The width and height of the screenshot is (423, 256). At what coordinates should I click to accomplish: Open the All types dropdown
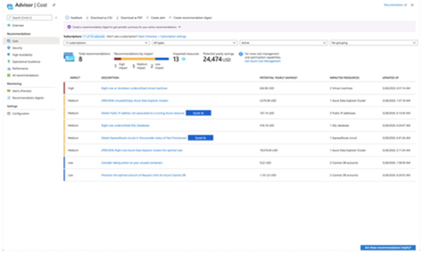(x=195, y=43)
